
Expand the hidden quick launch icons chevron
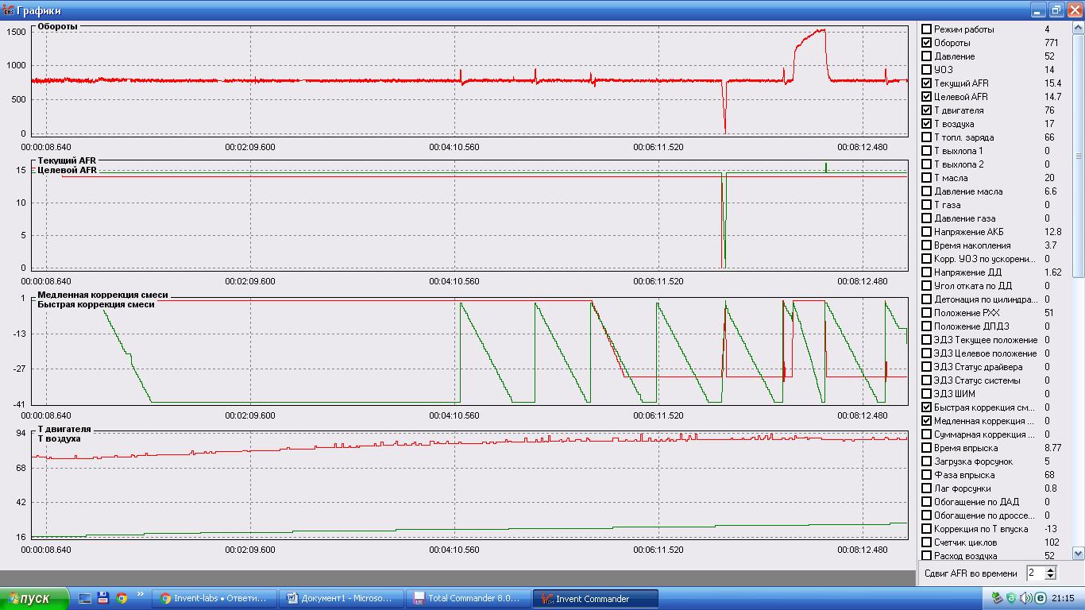point(141,593)
